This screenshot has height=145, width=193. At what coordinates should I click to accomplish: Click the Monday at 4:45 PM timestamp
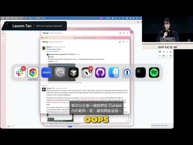(61, 89)
